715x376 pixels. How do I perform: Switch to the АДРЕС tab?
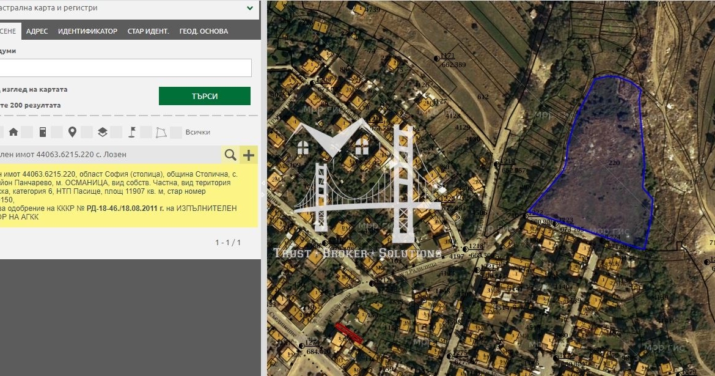click(x=37, y=31)
